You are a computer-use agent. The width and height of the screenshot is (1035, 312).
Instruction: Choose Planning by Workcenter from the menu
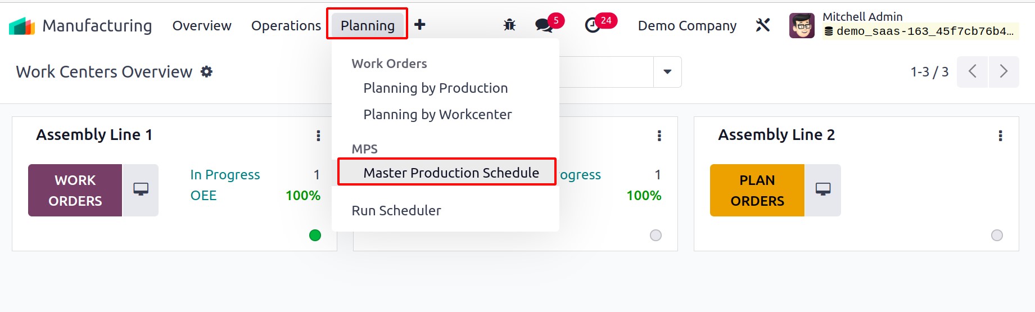(x=437, y=115)
